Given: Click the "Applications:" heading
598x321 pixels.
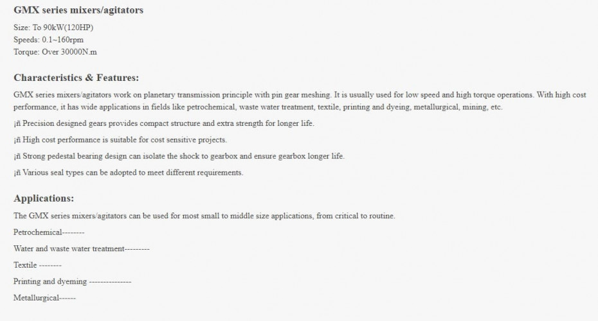Looking at the screenshot, I should (44, 198).
